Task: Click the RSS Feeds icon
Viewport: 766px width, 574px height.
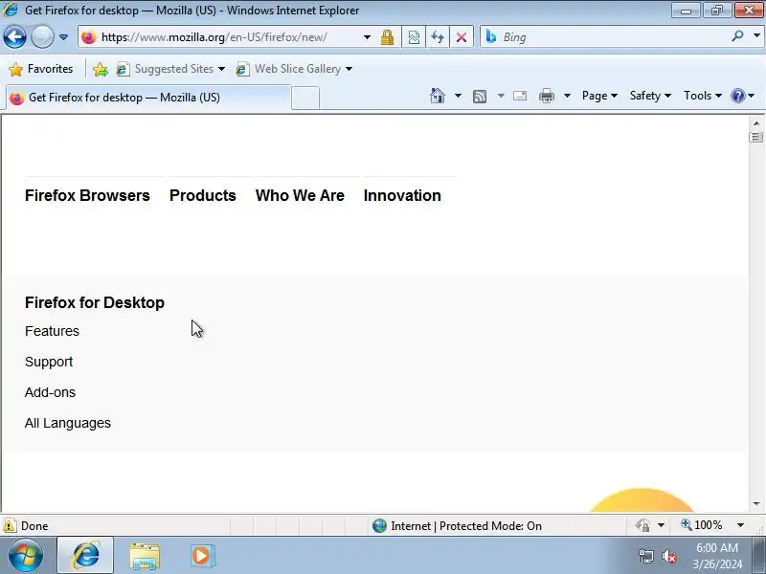Action: [480, 97]
